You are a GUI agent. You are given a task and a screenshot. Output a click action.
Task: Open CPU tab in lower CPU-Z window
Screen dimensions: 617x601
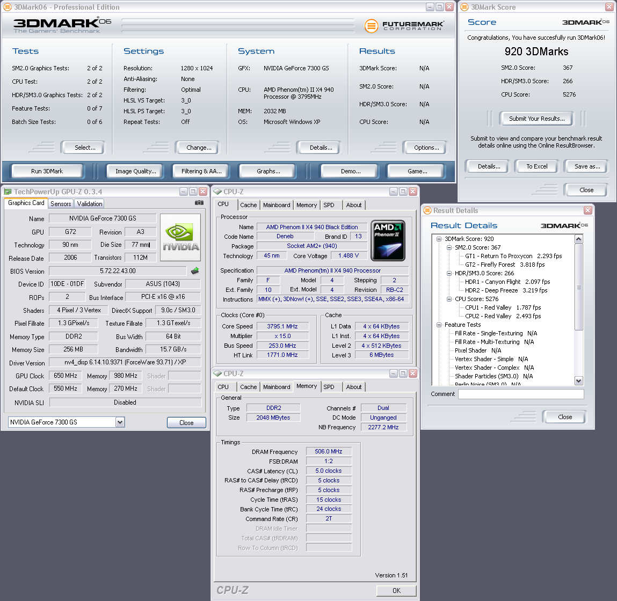223,387
